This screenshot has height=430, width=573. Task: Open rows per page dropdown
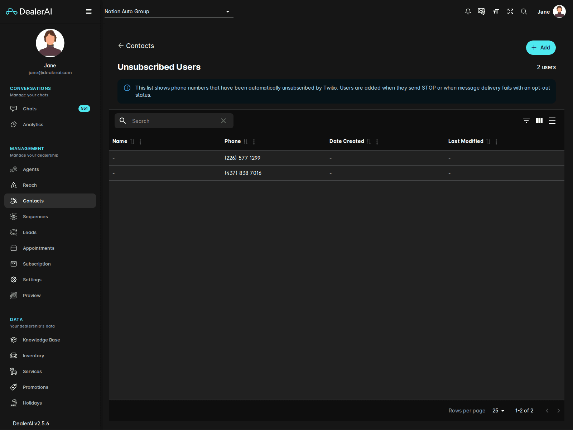(498, 411)
